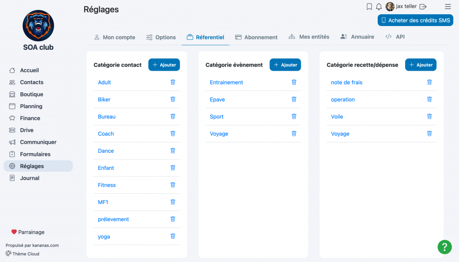Add a new Catégorie contact

point(164,64)
